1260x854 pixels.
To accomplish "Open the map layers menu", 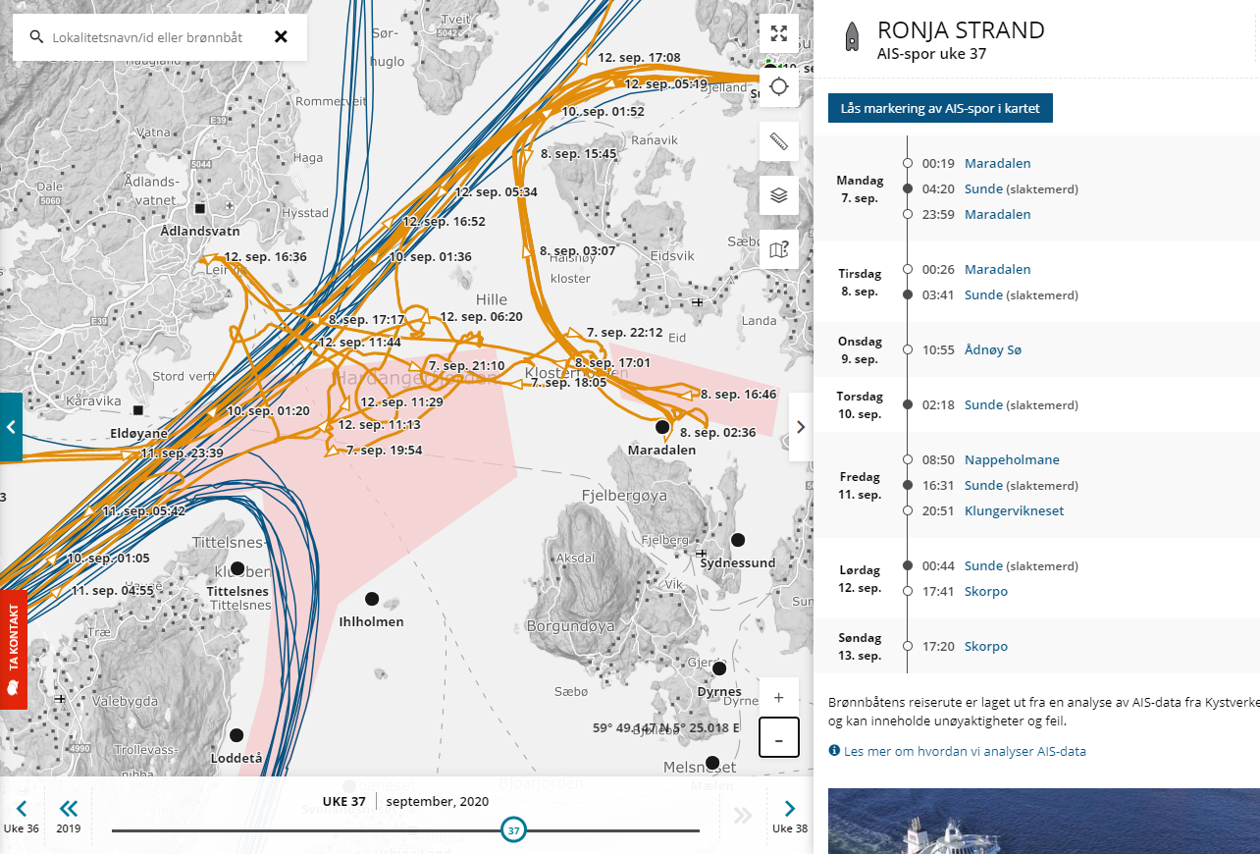I will point(779,195).
